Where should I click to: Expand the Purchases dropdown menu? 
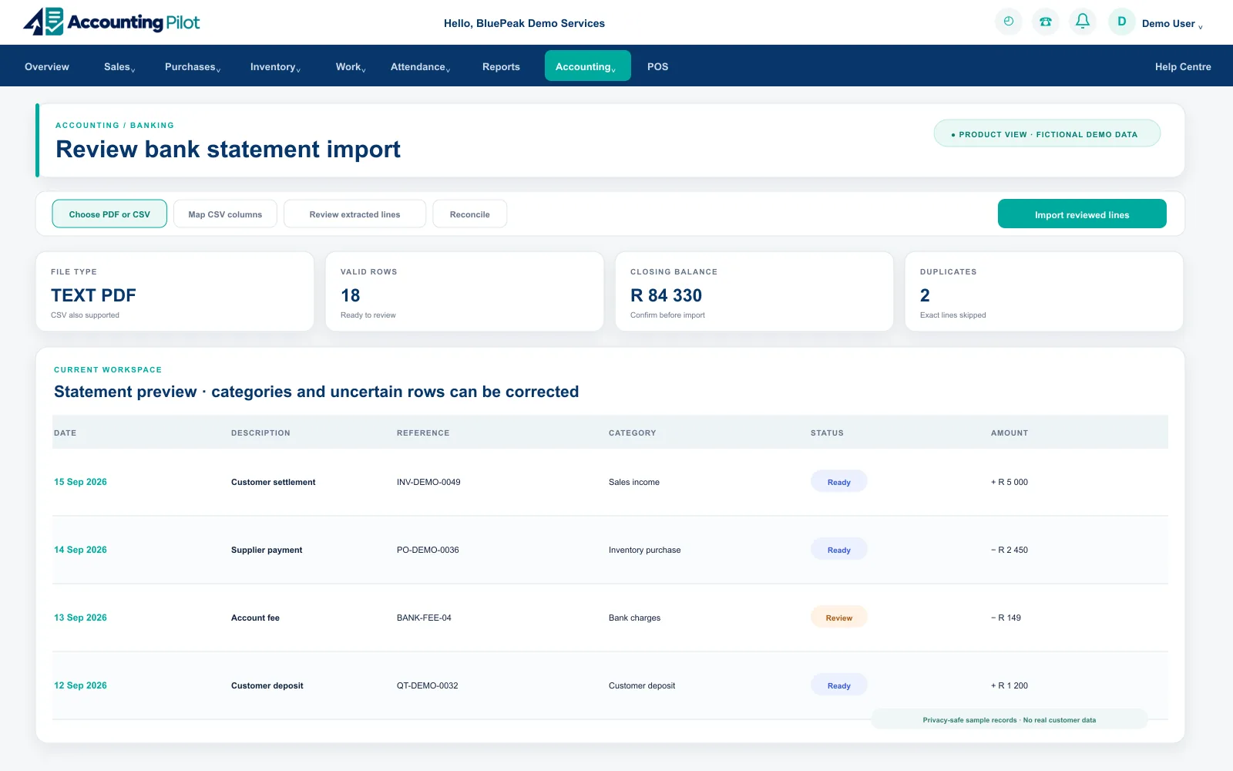[193, 67]
